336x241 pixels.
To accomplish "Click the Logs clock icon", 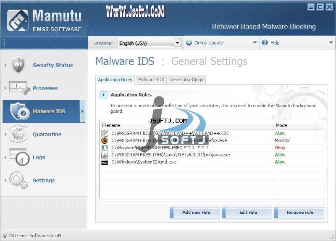I will tap(19, 157).
